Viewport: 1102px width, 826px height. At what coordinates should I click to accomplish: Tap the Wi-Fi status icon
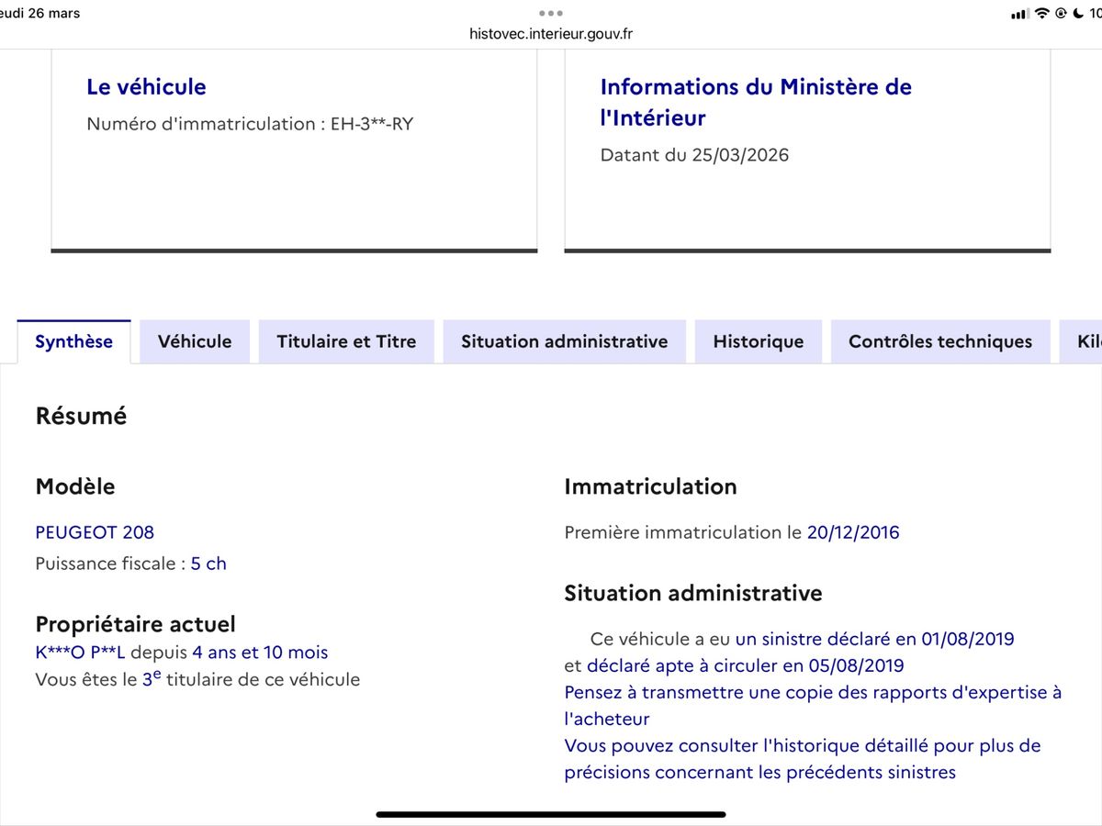click(1042, 13)
